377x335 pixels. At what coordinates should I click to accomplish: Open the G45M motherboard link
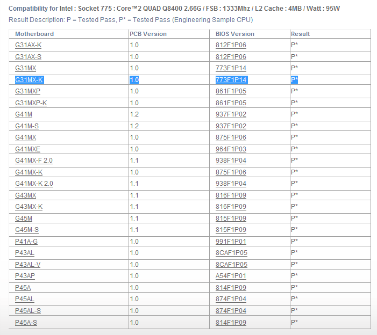coord(24,218)
